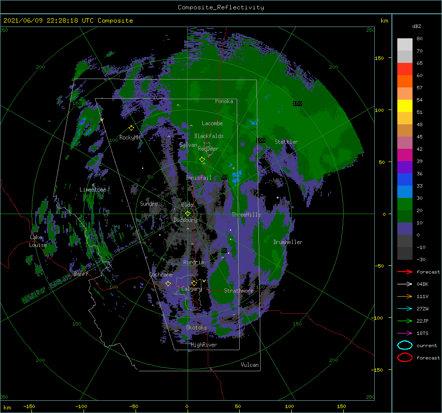Image resolution: width=442 pixels, height=413 pixels.
Task: Click the Stettler town label
Action: click(286, 142)
